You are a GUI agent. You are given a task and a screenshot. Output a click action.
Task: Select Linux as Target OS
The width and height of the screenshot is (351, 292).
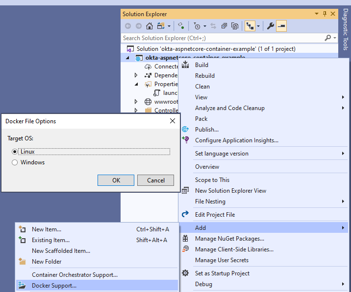click(x=15, y=152)
